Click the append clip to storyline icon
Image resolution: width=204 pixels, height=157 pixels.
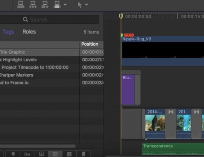(45, 5)
